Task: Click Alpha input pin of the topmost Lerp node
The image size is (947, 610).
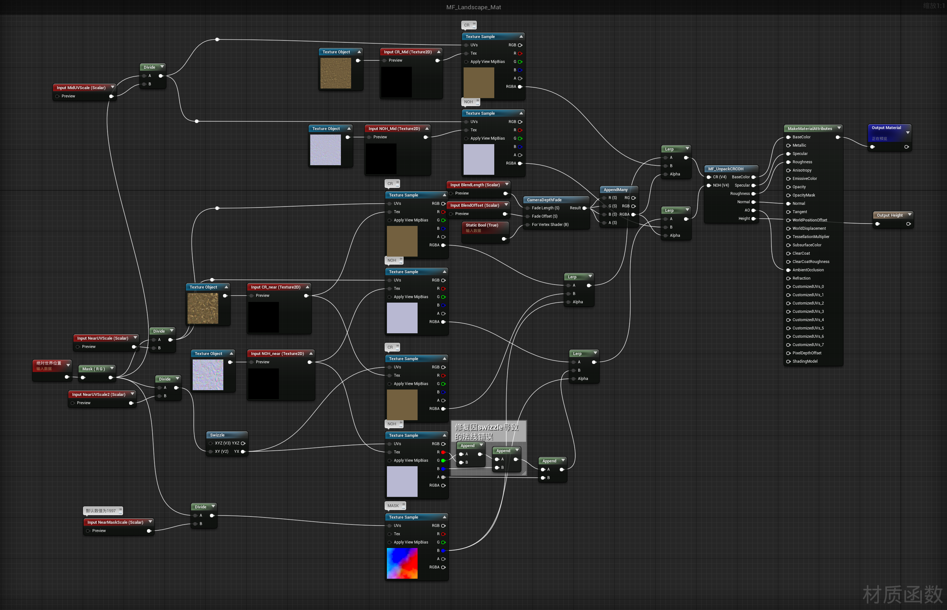Action: [666, 174]
